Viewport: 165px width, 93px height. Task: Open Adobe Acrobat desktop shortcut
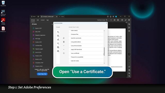click(3, 21)
